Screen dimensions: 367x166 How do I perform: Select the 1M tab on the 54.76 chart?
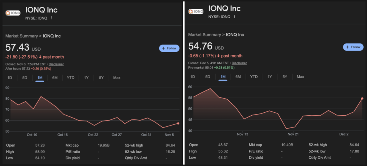coord(223,76)
